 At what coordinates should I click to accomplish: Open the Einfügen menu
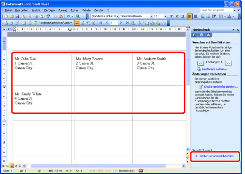(49, 10)
